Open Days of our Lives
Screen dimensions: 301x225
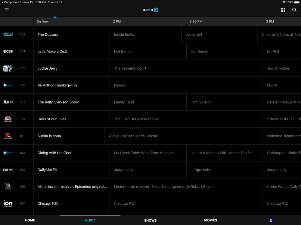tap(72, 119)
